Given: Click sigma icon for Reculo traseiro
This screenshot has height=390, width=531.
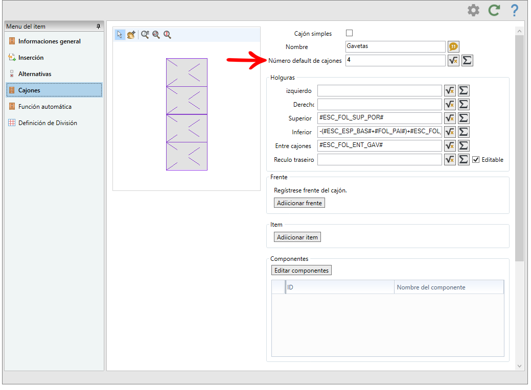Looking at the screenshot, I should [464, 160].
